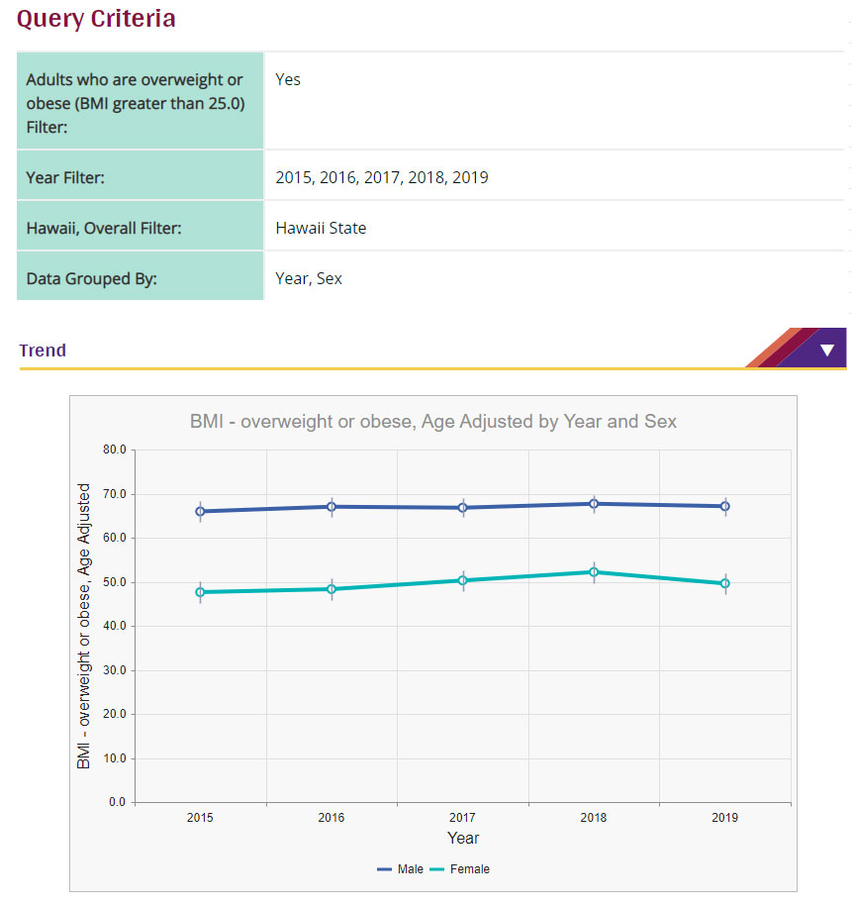
Task: Select the 2017 Female data point marker
Action: pos(462,581)
